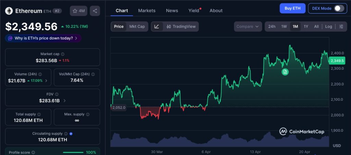Image resolution: width=351 pixels, height=155 pixels.
Task: Show Circulating supply info icon
Action: 66,134
